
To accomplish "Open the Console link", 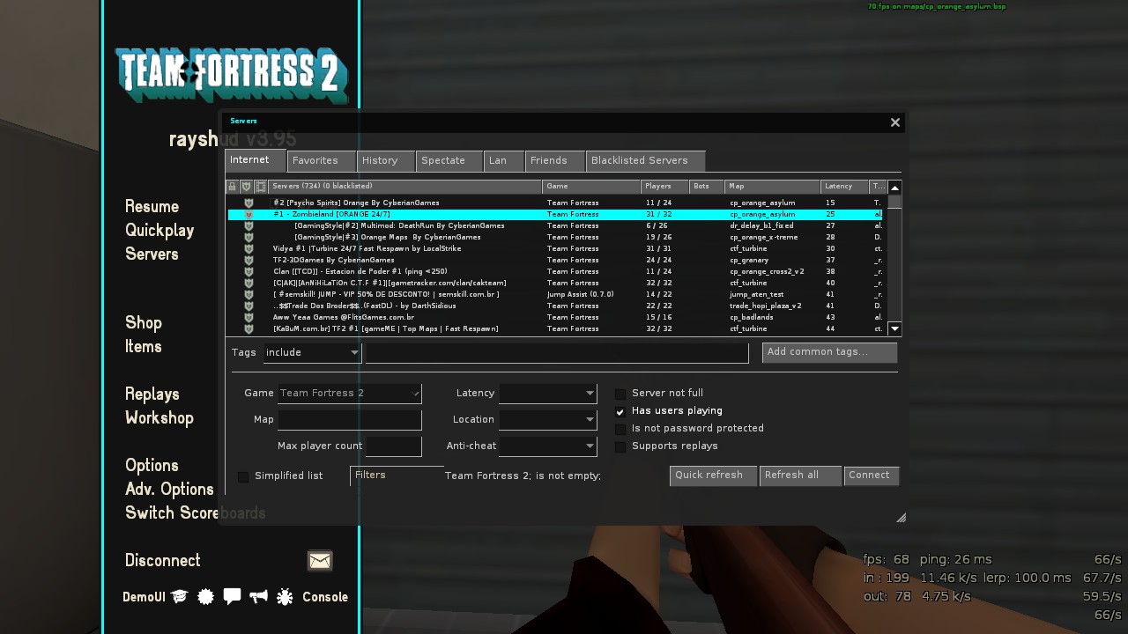I will [x=325, y=597].
